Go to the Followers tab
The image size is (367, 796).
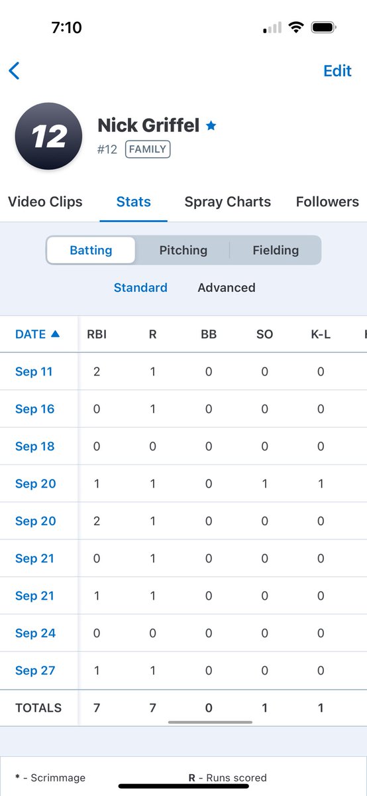[x=327, y=202]
